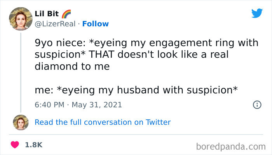Click the info circle icon

pyautogui.click(x=256, y=105)
